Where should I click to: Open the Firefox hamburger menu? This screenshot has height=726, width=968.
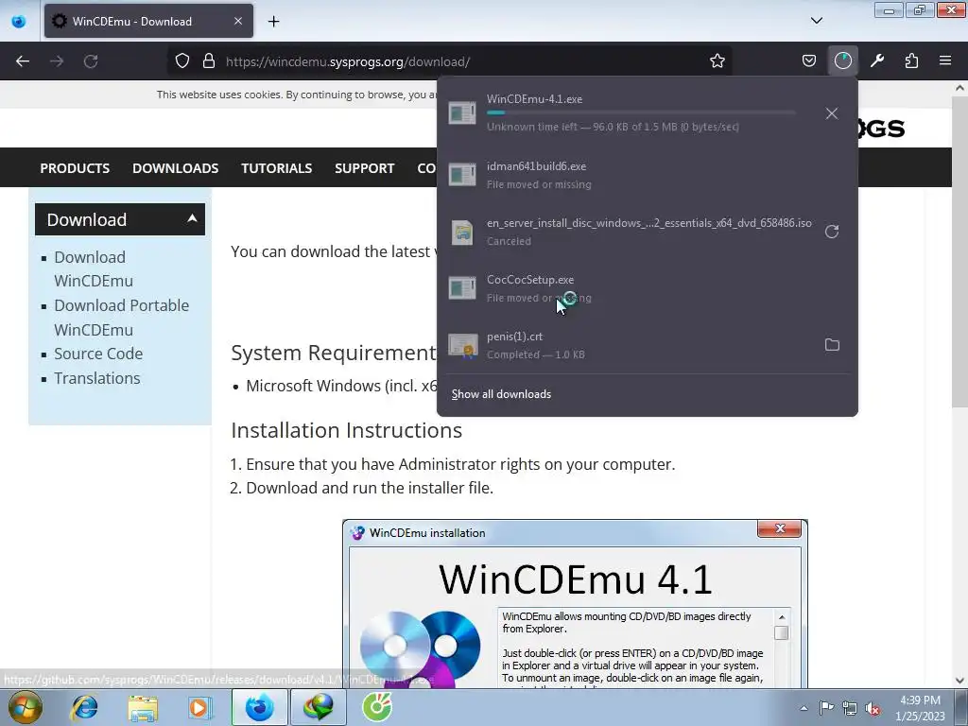945,61
